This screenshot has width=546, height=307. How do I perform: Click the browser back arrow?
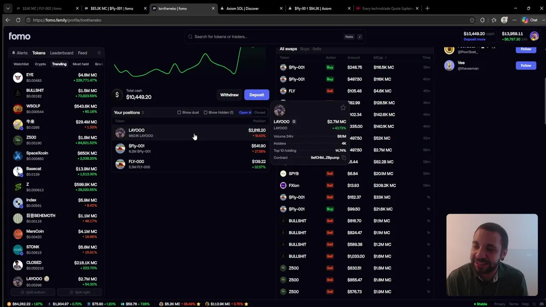8,20
